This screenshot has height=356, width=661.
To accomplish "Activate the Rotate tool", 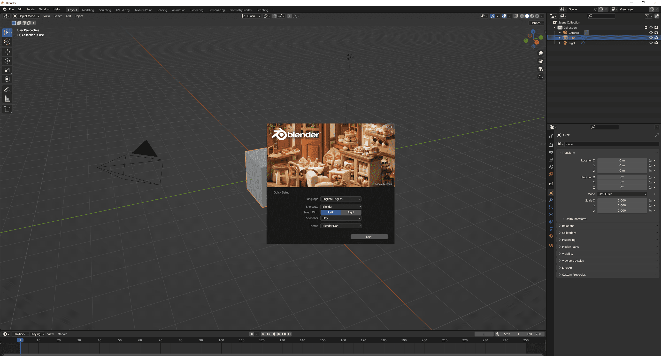I will (7, 61).
